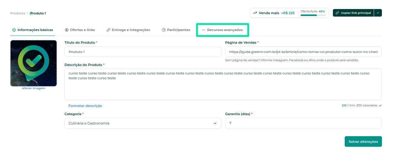Click Formatar descrição link
Viewport: 394px width, 160px height.
(x=85, y=106)
